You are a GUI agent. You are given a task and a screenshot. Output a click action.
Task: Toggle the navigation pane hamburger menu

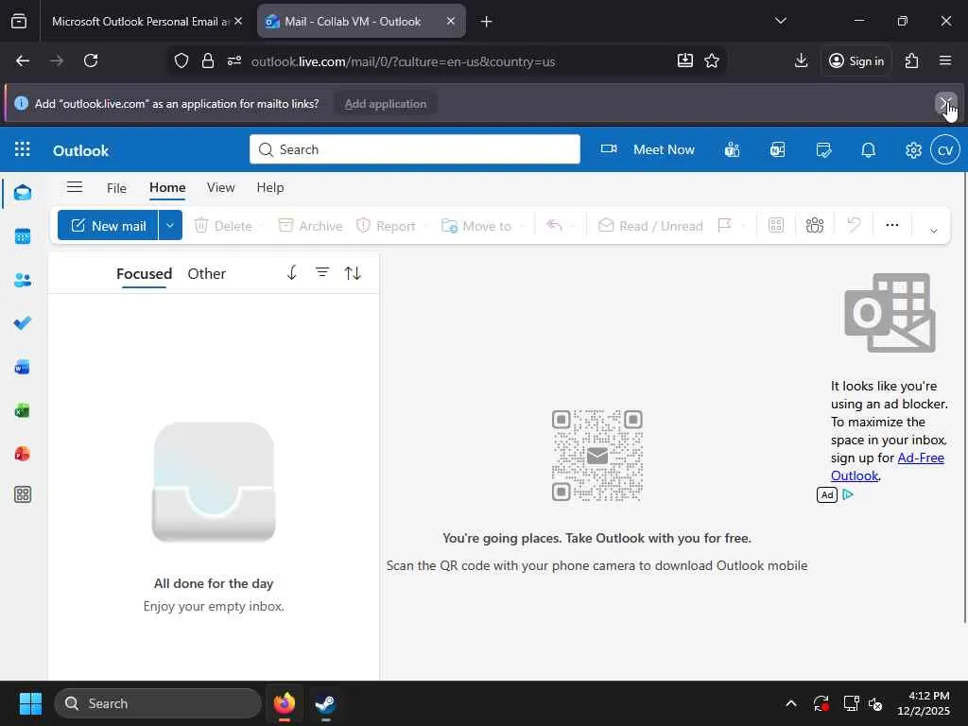click(75, 187)
